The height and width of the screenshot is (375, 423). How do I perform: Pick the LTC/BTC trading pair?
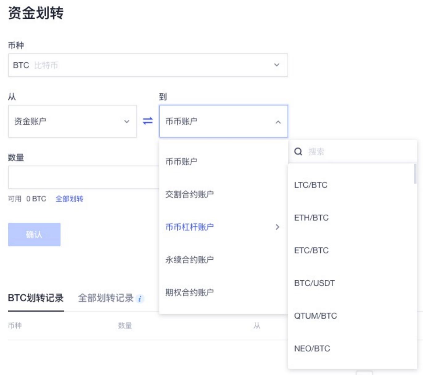(311, 185)
